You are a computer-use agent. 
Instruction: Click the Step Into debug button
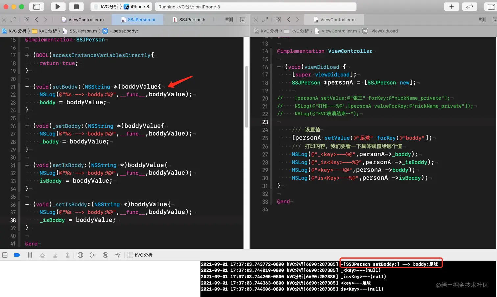click(x=55, y=255)
